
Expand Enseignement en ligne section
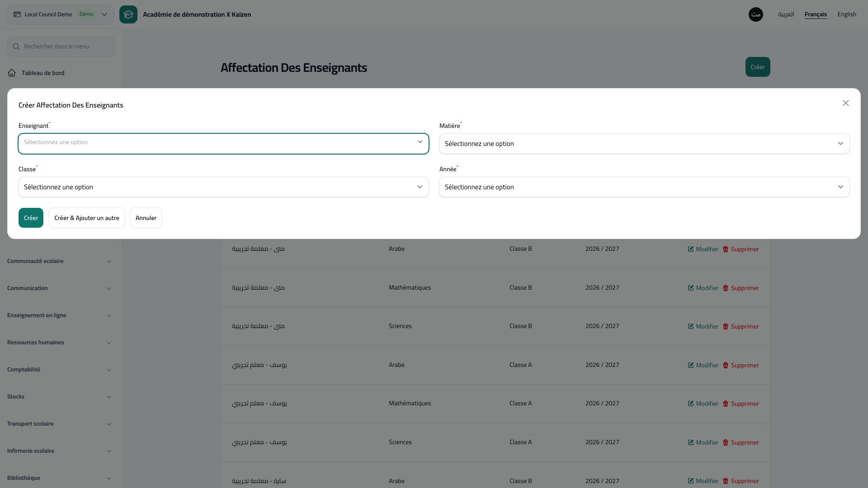click(59, 315)
